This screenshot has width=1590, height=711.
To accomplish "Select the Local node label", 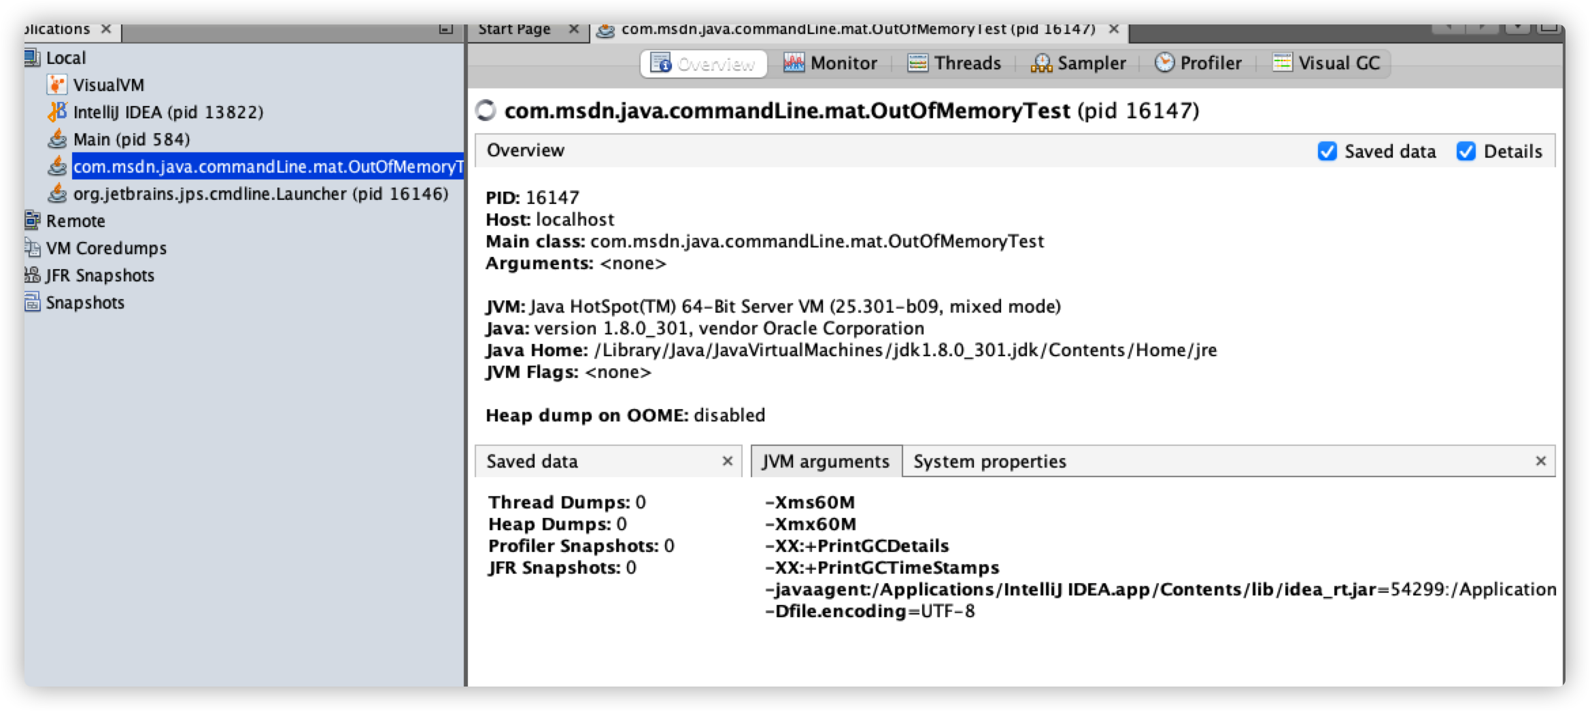I will click(66, 58).
